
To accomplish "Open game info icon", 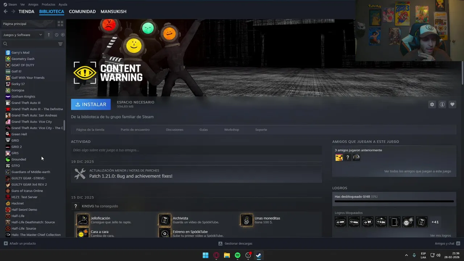I will coord(442,104).
